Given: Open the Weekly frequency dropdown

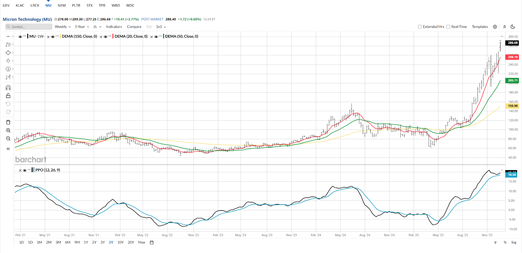Looking at the screenshot, I should 63,27.
